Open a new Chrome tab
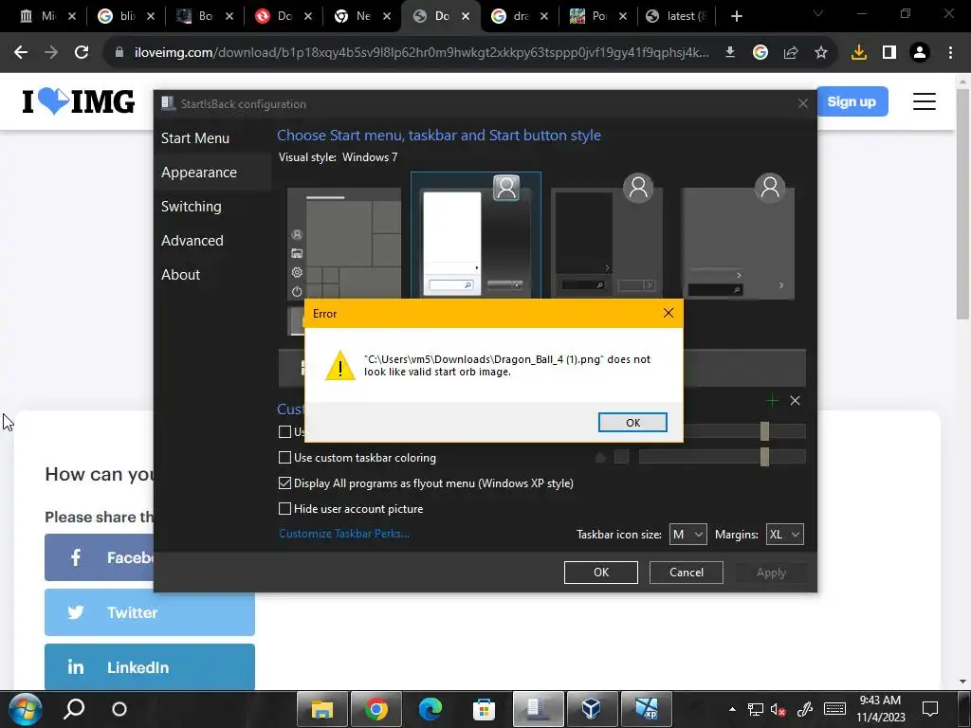Image resolution: width=971 pixels, height=728 pixels. coord(736,16)
